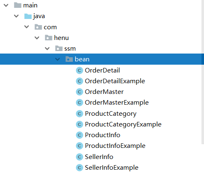Select the main folder label
Viewport: 204px width, 173px height.
click(30, 5)
